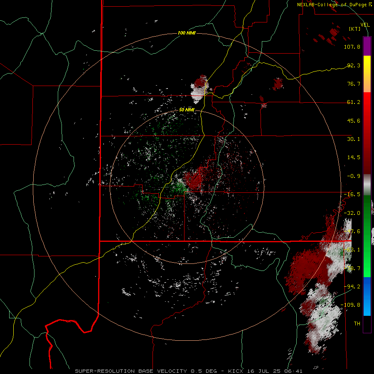Click the KICX 16 JUL 25 06:41 timestamp
The width and height of the screenshot is (374, 374).
(265, 371)
